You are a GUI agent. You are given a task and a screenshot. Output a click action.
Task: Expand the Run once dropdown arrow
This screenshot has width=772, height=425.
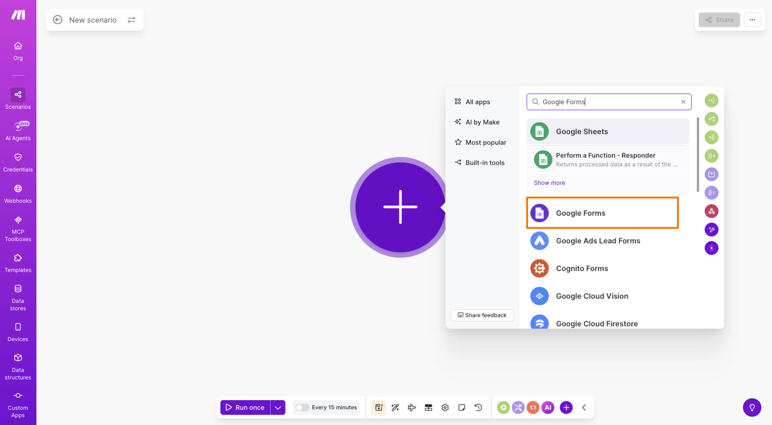pos(278,408)
